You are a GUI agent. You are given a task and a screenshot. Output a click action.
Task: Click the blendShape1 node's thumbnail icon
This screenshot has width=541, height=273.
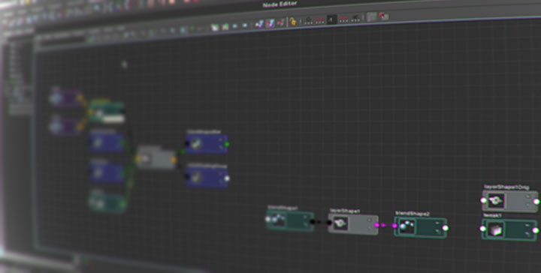click(278, 219)
